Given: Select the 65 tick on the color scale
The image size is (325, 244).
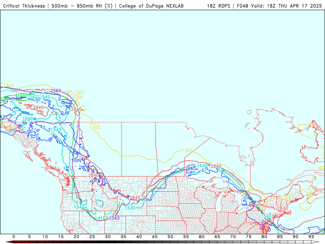Looking at the screenshot, I should [x=217, y=237].
